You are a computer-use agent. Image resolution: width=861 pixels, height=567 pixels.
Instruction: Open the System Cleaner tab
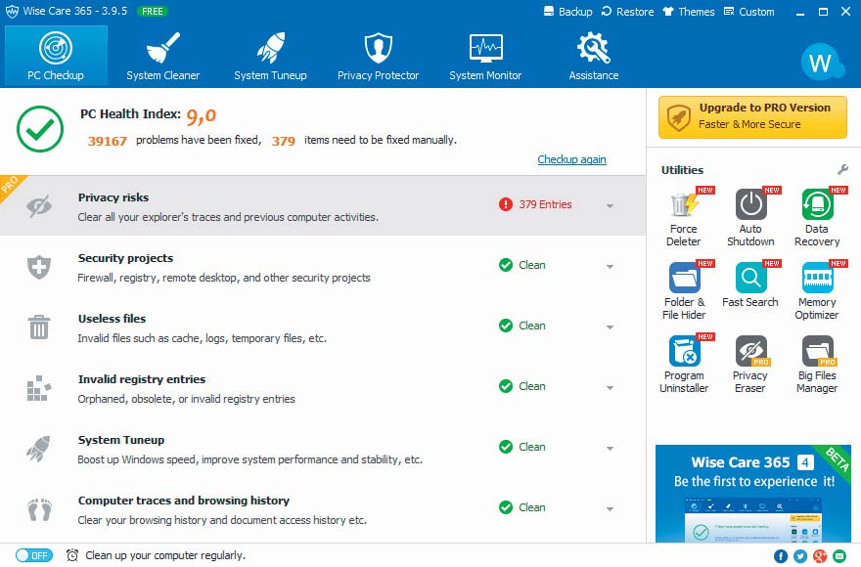163,56
